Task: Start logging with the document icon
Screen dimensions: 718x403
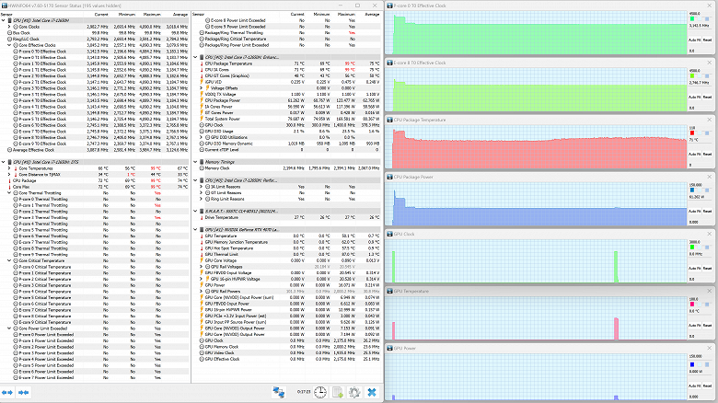Action: pyautogui.click(x=338, y=392)
